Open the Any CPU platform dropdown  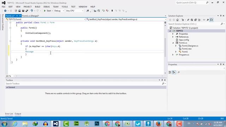[x=75, y=11]
